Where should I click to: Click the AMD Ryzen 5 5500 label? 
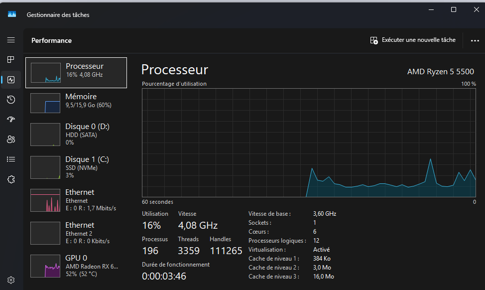point(441,71)
